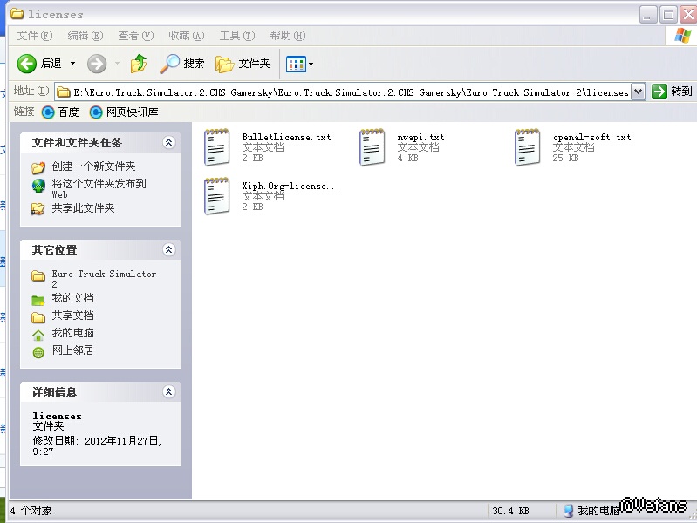Collapse the 详细信息 panel
697x523 pixels.
pyautogui.click(x=169, y=392)
